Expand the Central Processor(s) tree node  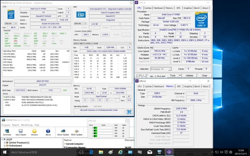5,143
